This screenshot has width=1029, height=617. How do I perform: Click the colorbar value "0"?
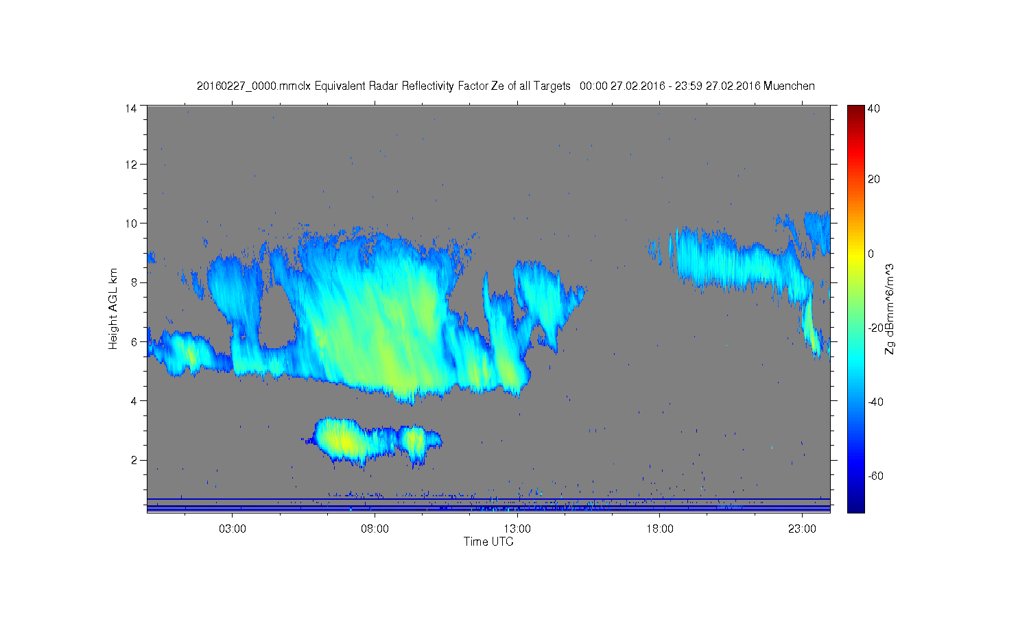tap(871, 254)
